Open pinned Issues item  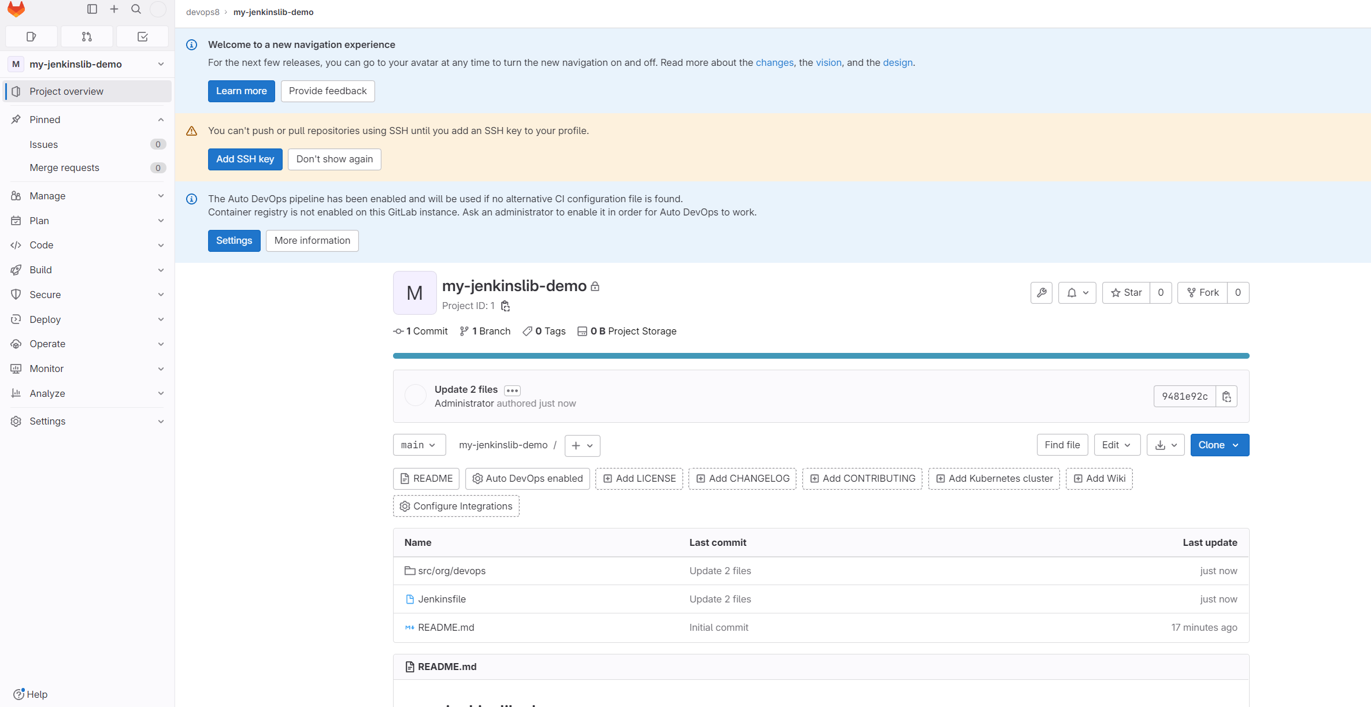pos(88,144)
